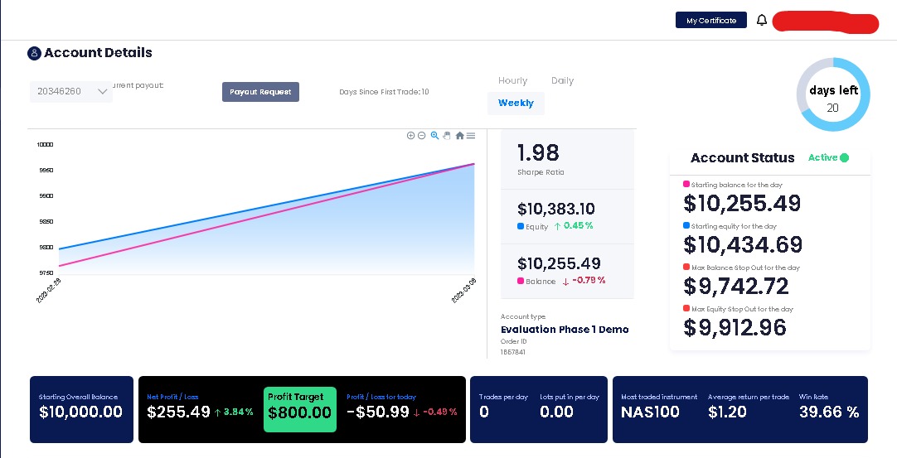Viewport: 897px width, 458px height.
Task: Switch chart to Daily view
Action: pyautogui.click(x=562, y=80)
